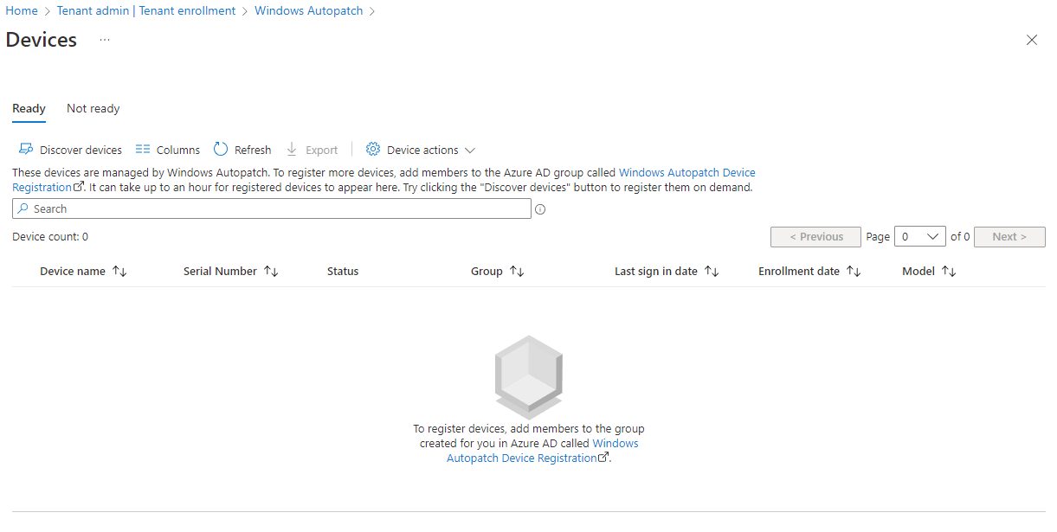This screenshot has height=532, width=1057.
Task: Click the Device count: 0 text
Action: click(50, 237)
